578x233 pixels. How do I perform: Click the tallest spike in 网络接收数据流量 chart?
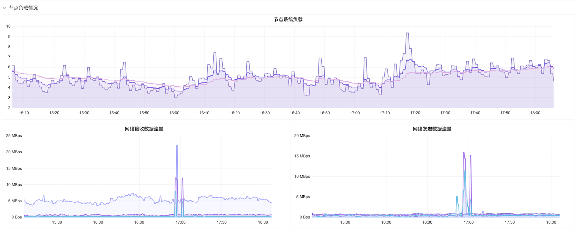(x=177, y=146)
